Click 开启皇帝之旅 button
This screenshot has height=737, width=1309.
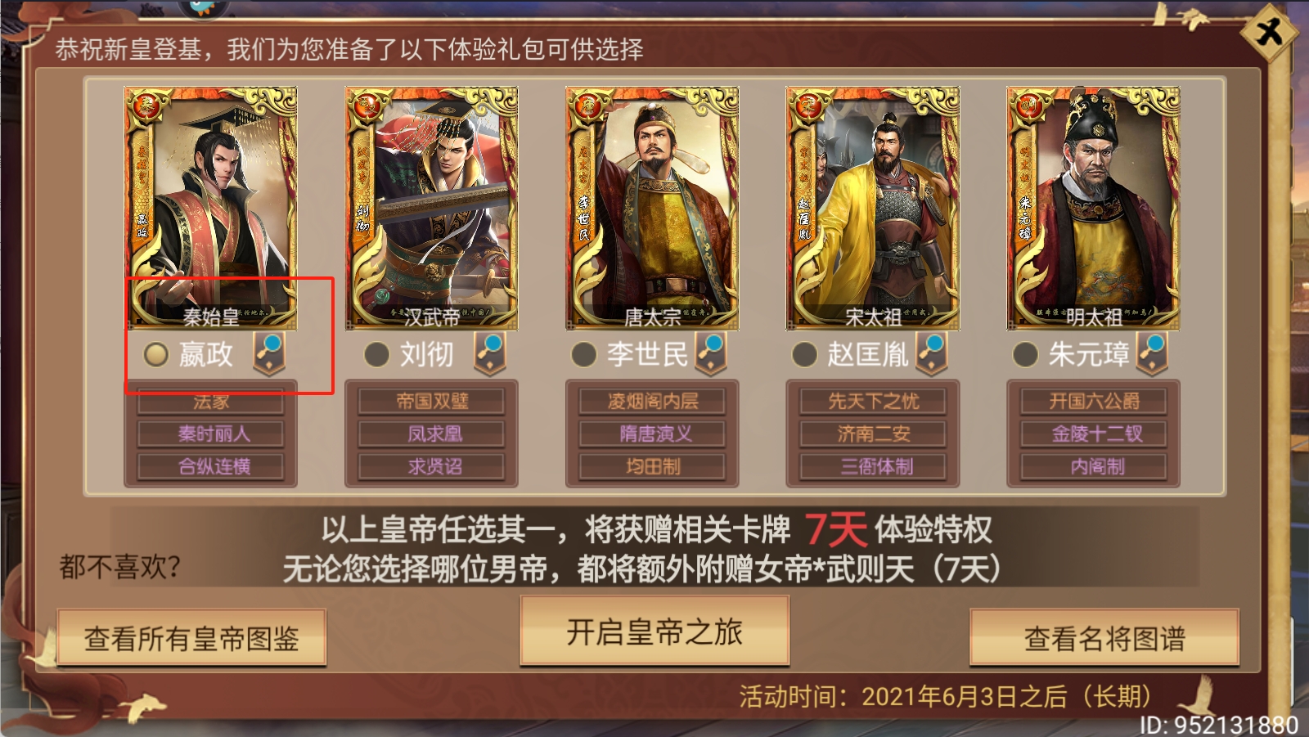coord(654,631)
